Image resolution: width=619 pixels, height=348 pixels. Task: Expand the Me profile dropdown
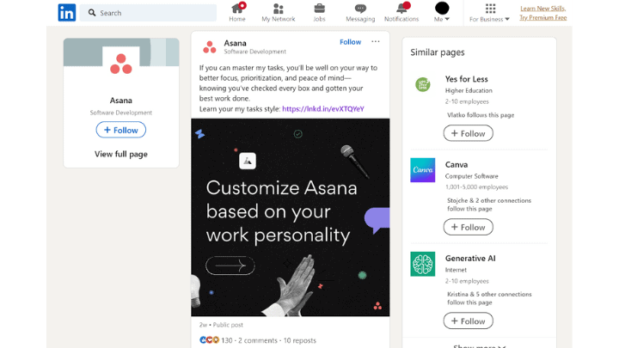pyautogui.click(x=442, y=12)
